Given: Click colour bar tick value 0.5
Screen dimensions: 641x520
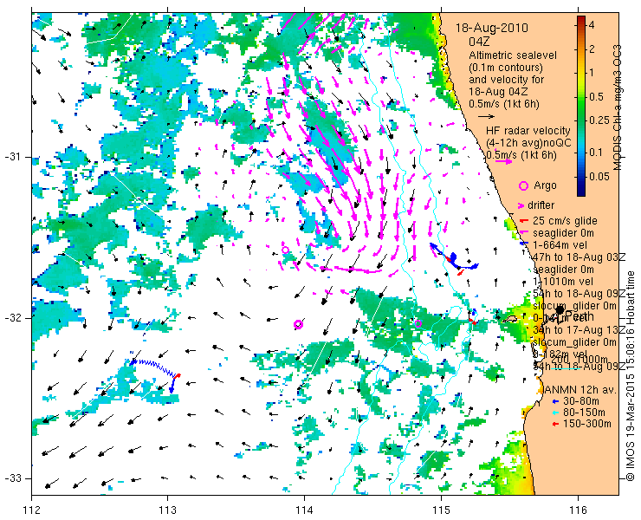Looking at the screenshot, I should pos(596,97).
